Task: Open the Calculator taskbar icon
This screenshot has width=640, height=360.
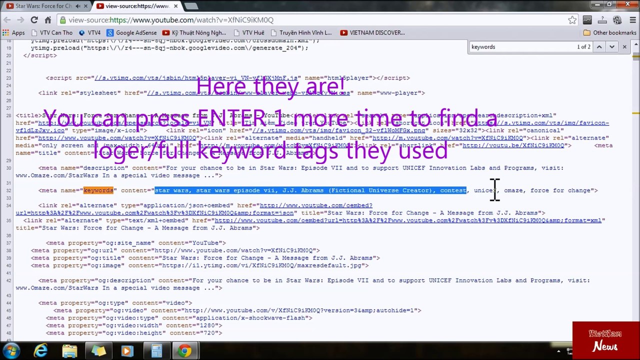Action: coord(156,351)
